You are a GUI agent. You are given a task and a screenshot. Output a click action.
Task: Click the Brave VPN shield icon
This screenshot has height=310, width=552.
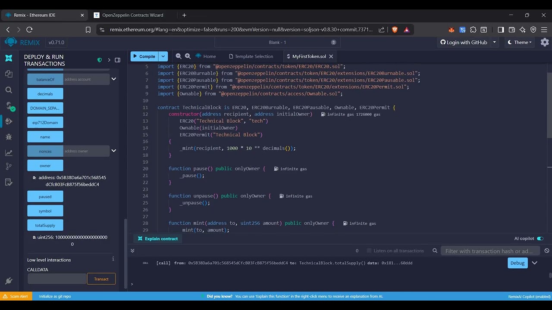533,30
